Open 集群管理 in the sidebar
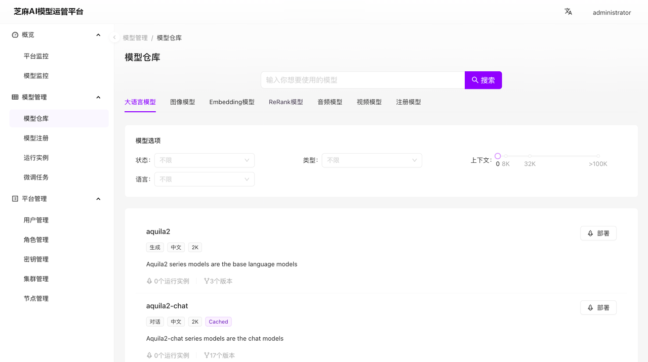 59,279
